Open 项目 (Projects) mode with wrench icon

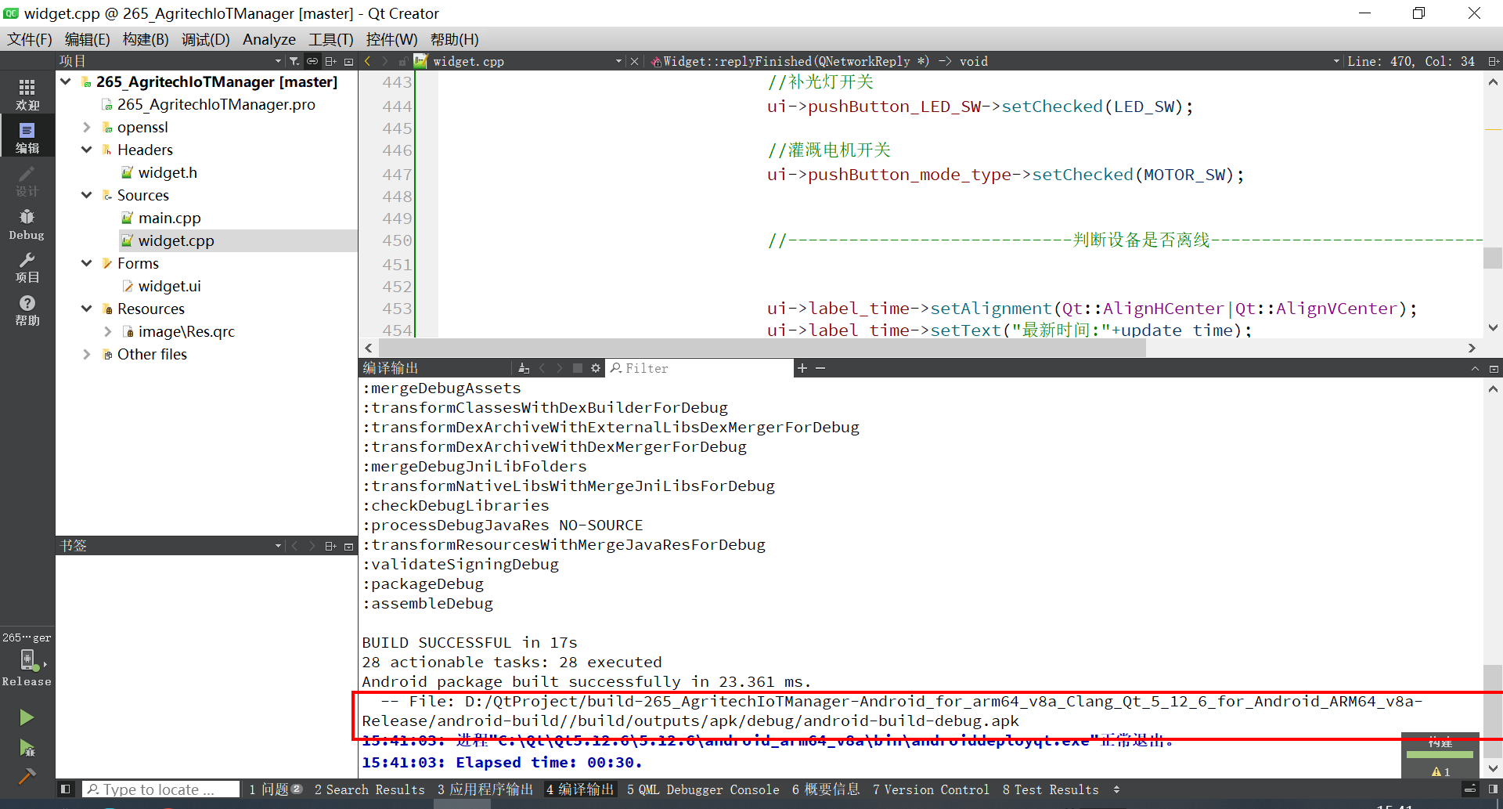click(x=27, y=267)
